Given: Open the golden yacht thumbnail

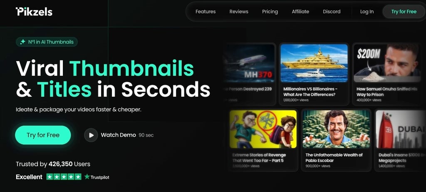Looking at the screenshot, I should pyautogui.click(x=314, y=63).
